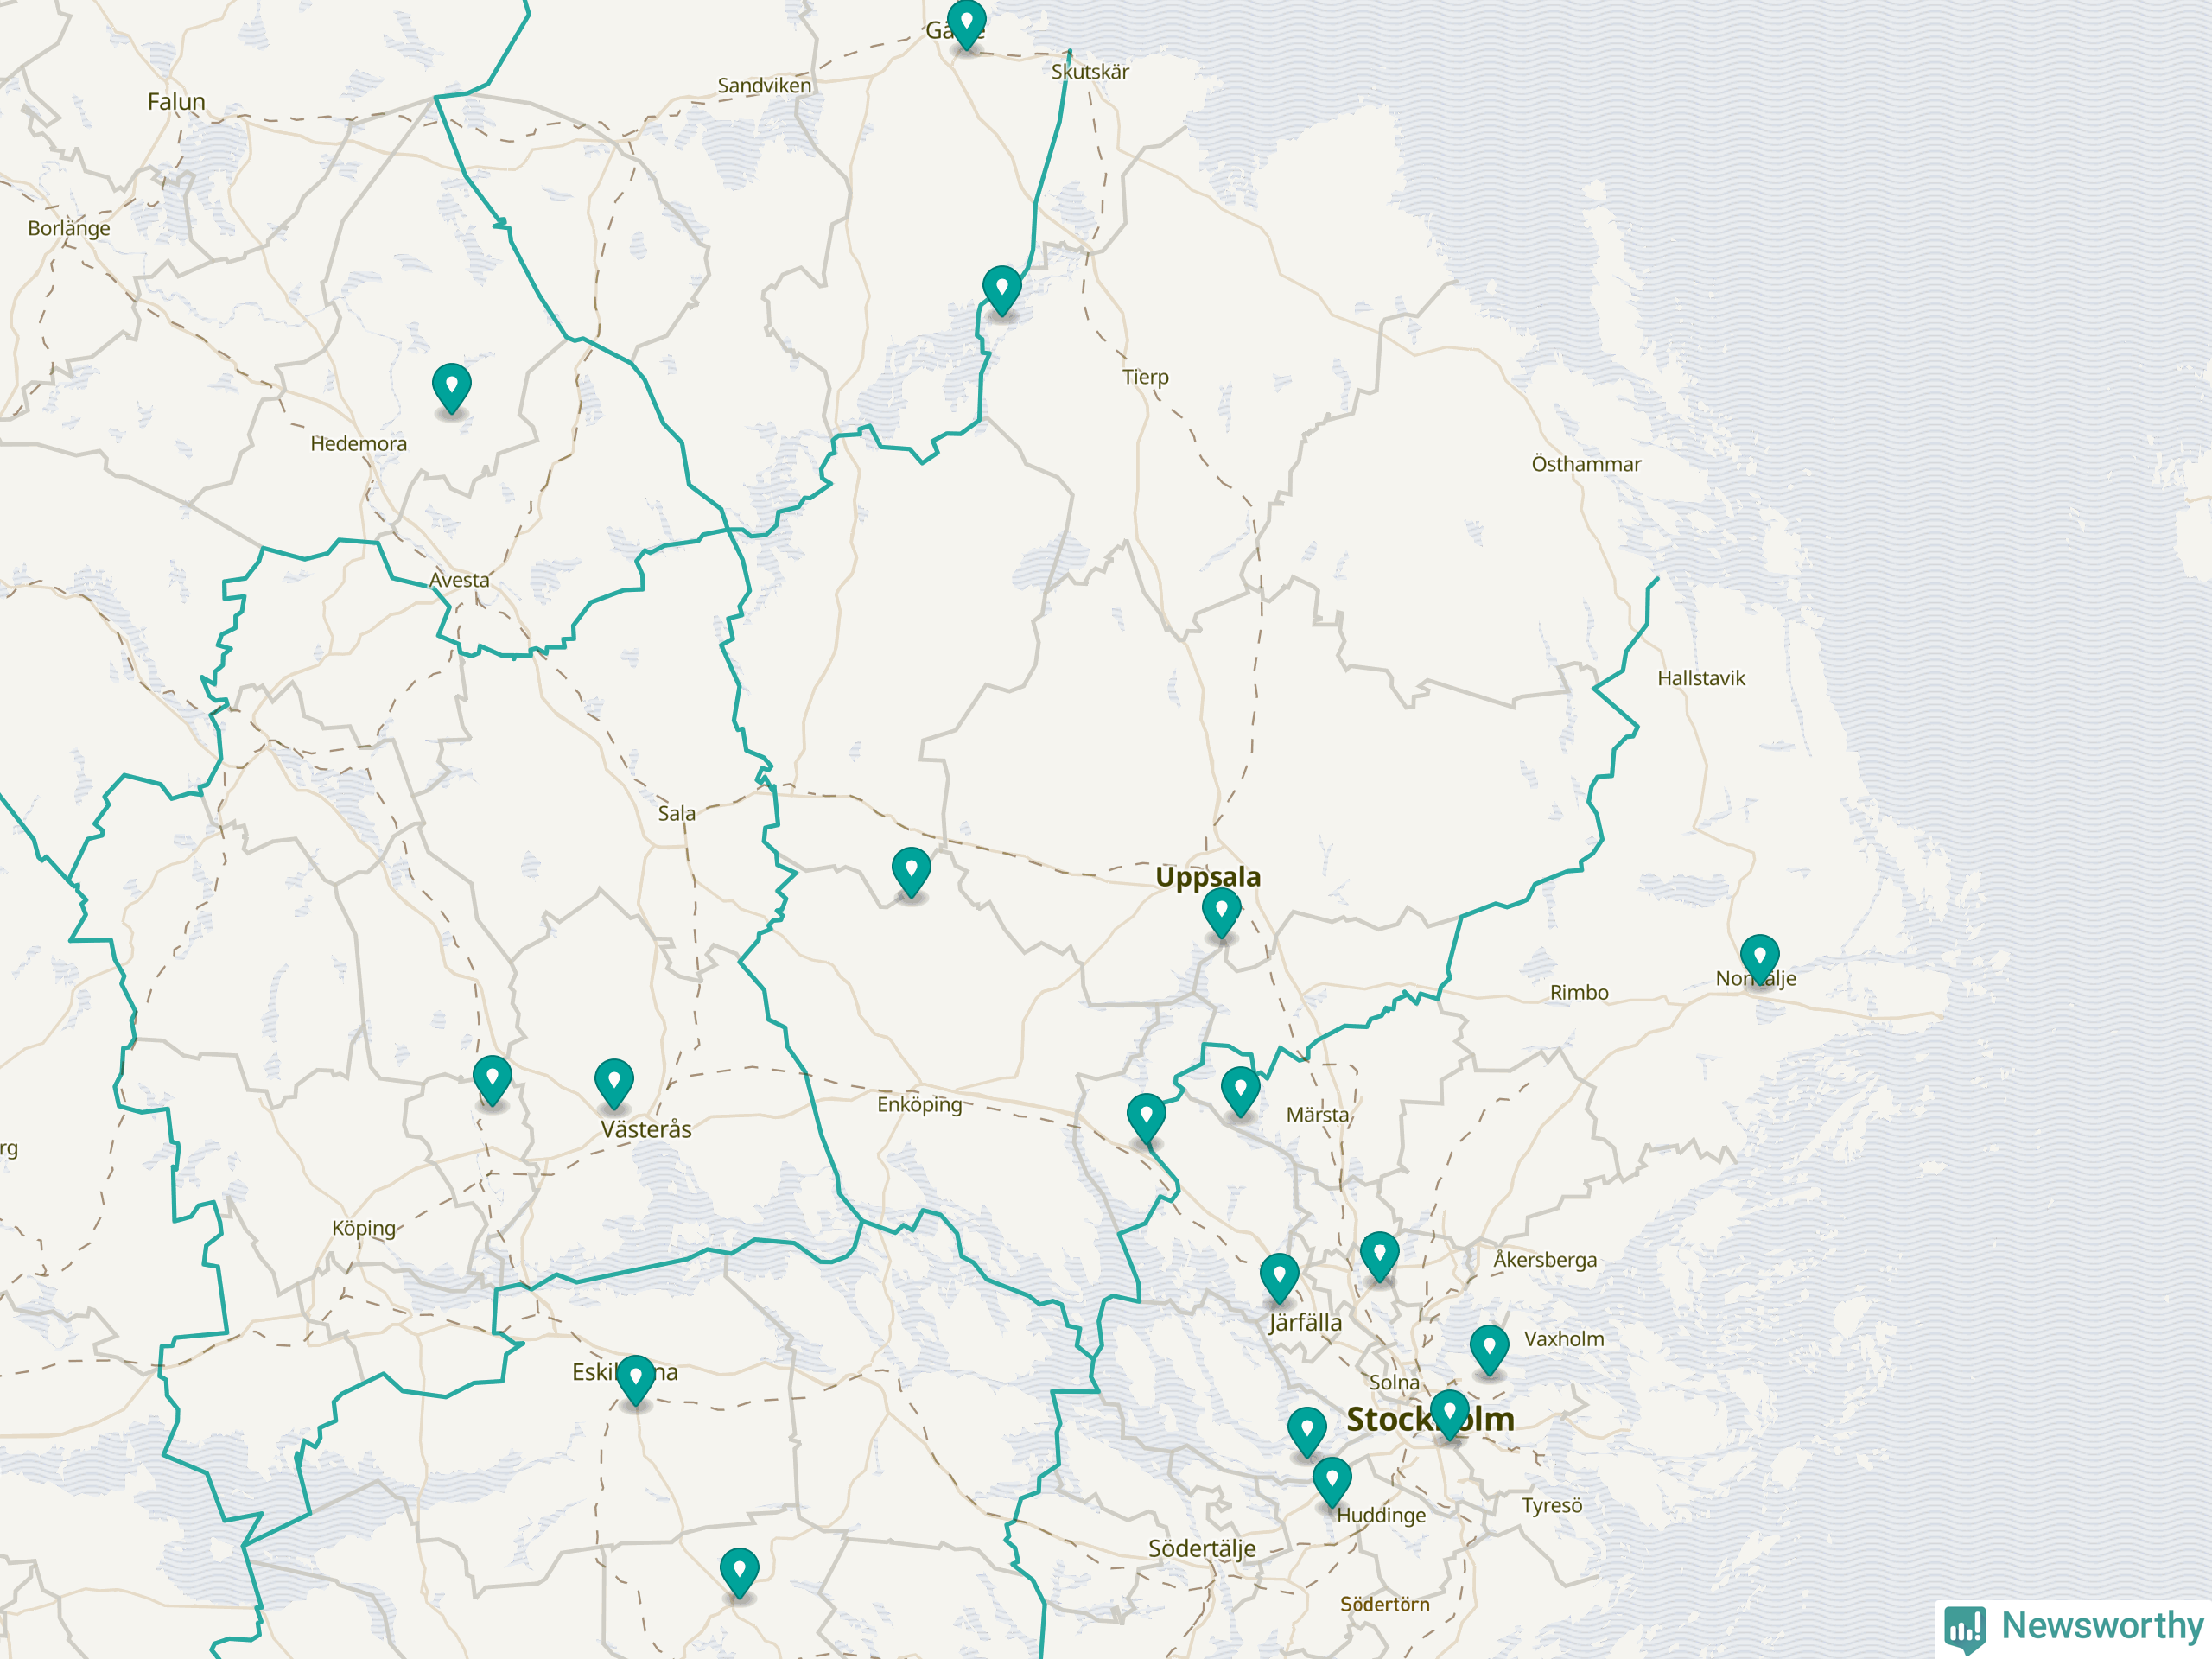2212x1659 pixels.
Task: Select the pin southeast of Sala
Action: click(x=911, y=870)
